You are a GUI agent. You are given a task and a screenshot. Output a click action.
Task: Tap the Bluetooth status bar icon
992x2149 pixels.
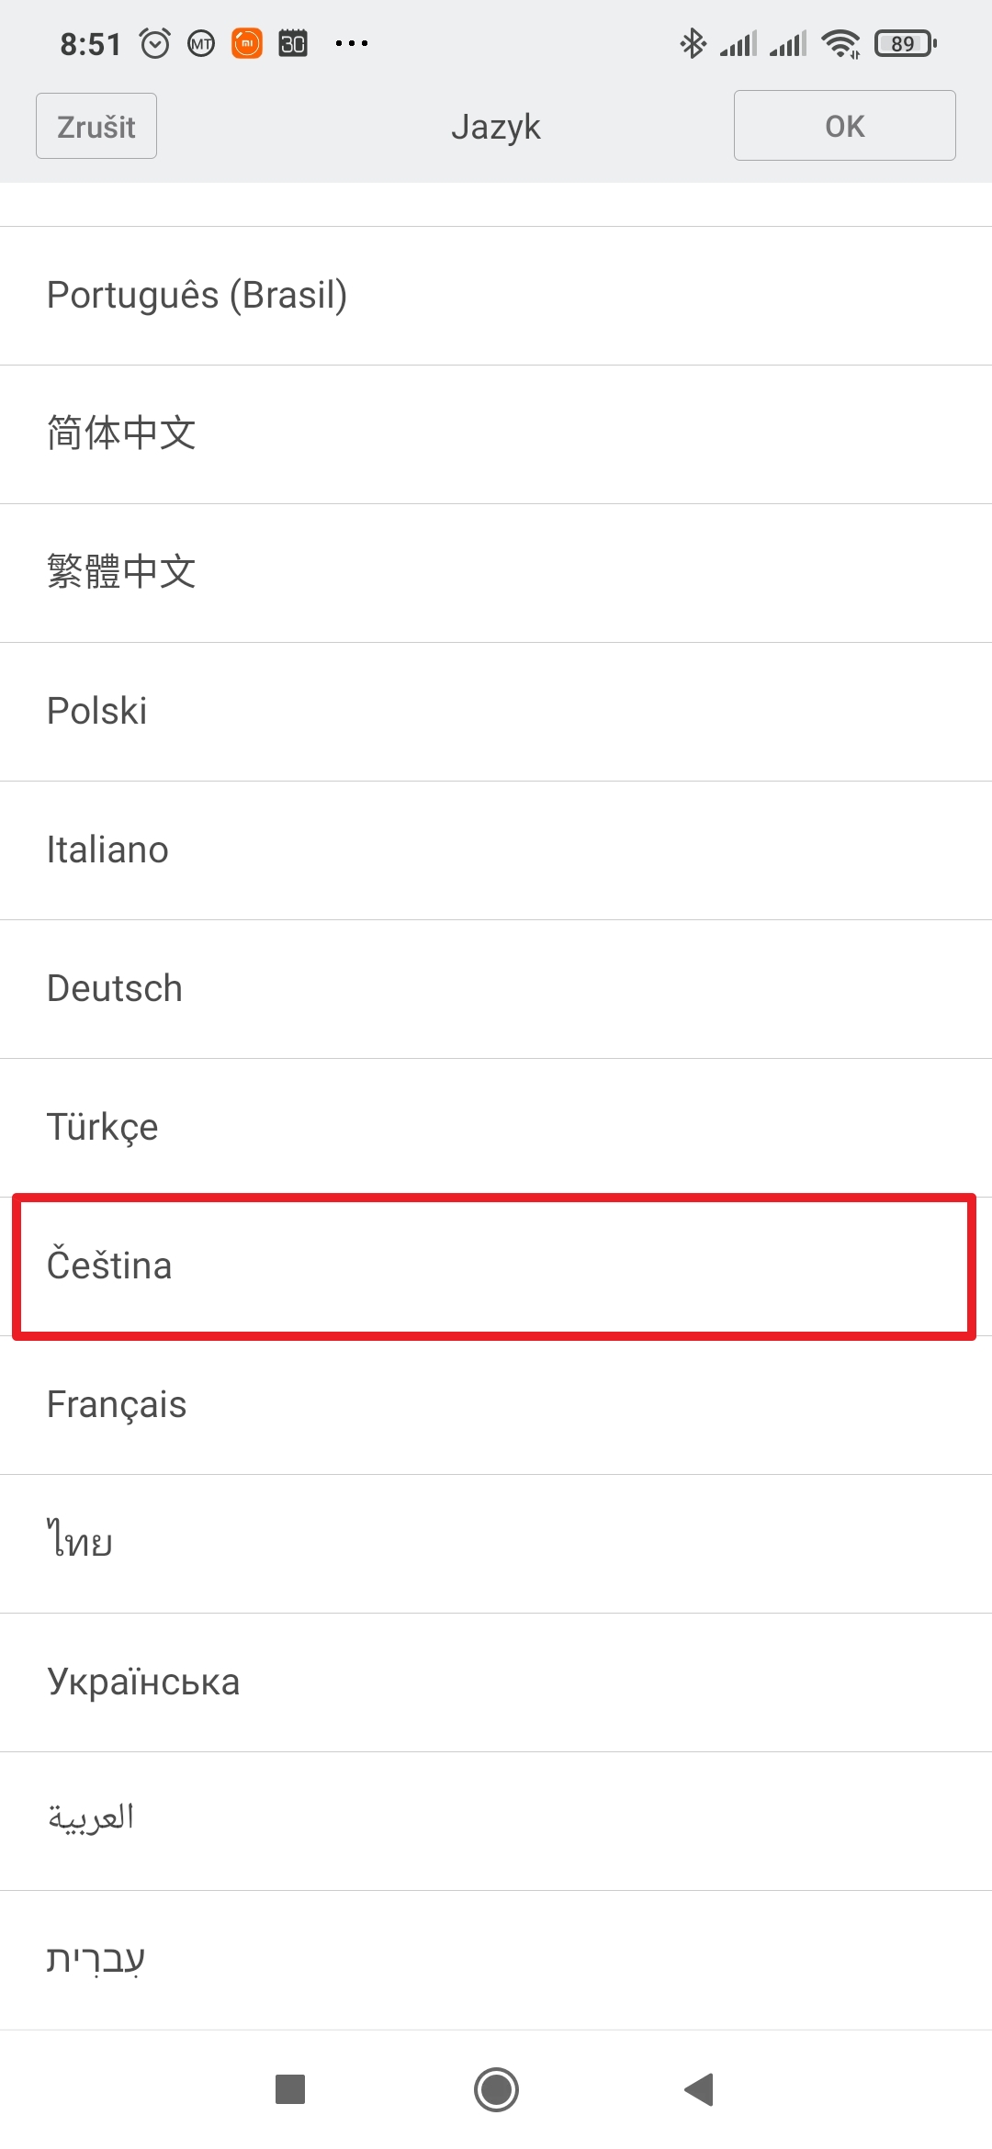[693, 43]
